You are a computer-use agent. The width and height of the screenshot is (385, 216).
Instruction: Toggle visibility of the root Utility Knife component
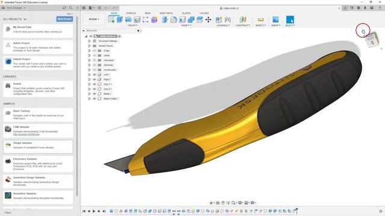(91, 36)
